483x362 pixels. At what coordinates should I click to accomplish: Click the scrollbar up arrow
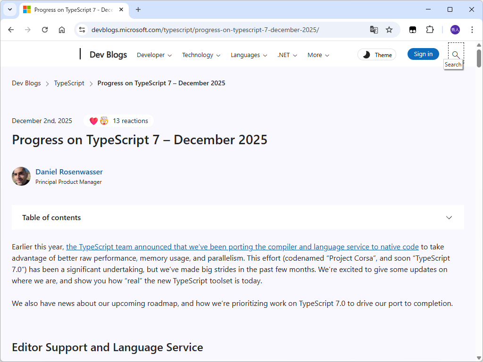click(479, 45)
